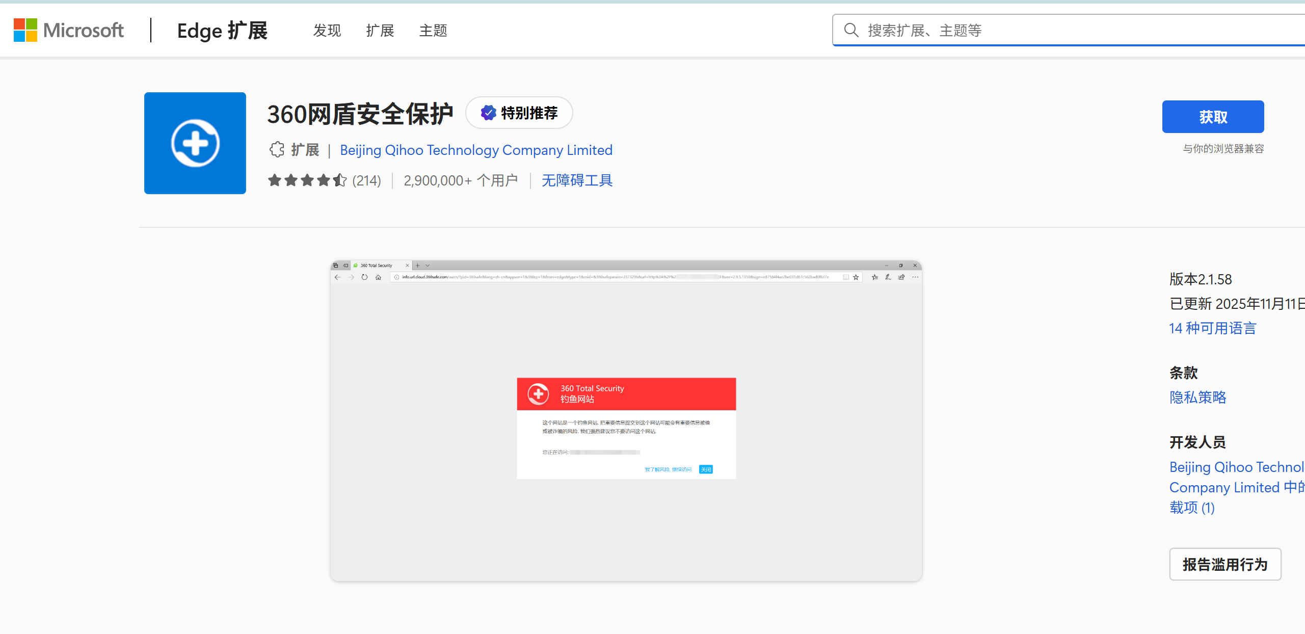Open the 主题 navigation item
This screenshot has height=634, width=1305.
click(433, 31)
